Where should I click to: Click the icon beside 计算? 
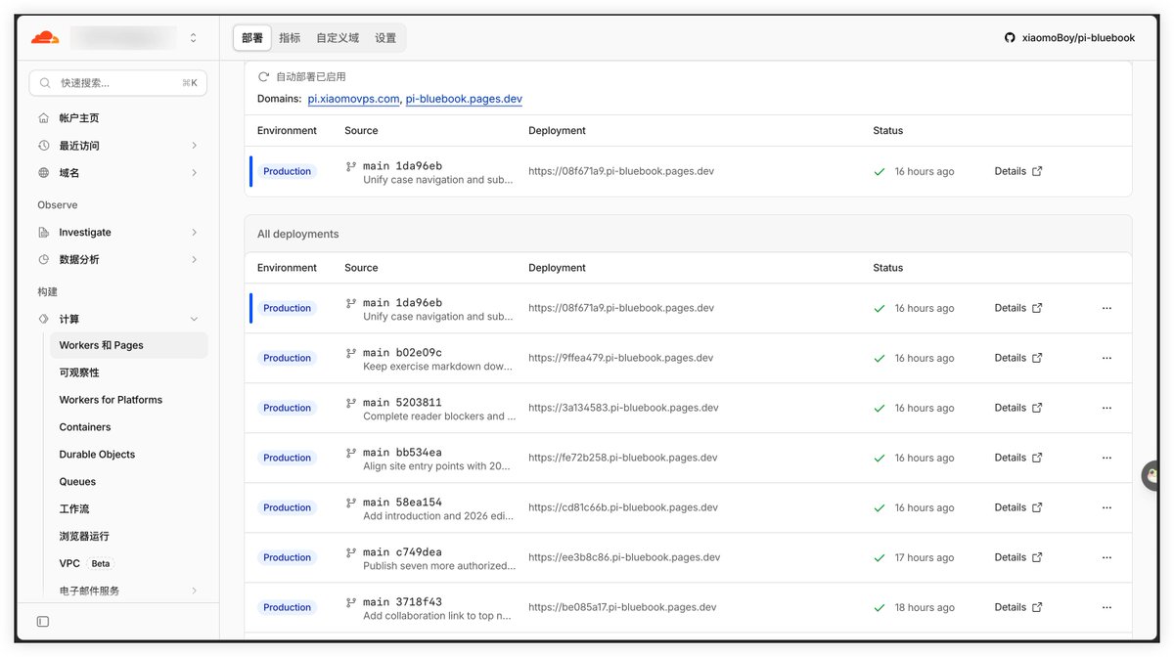pos(43,320)
